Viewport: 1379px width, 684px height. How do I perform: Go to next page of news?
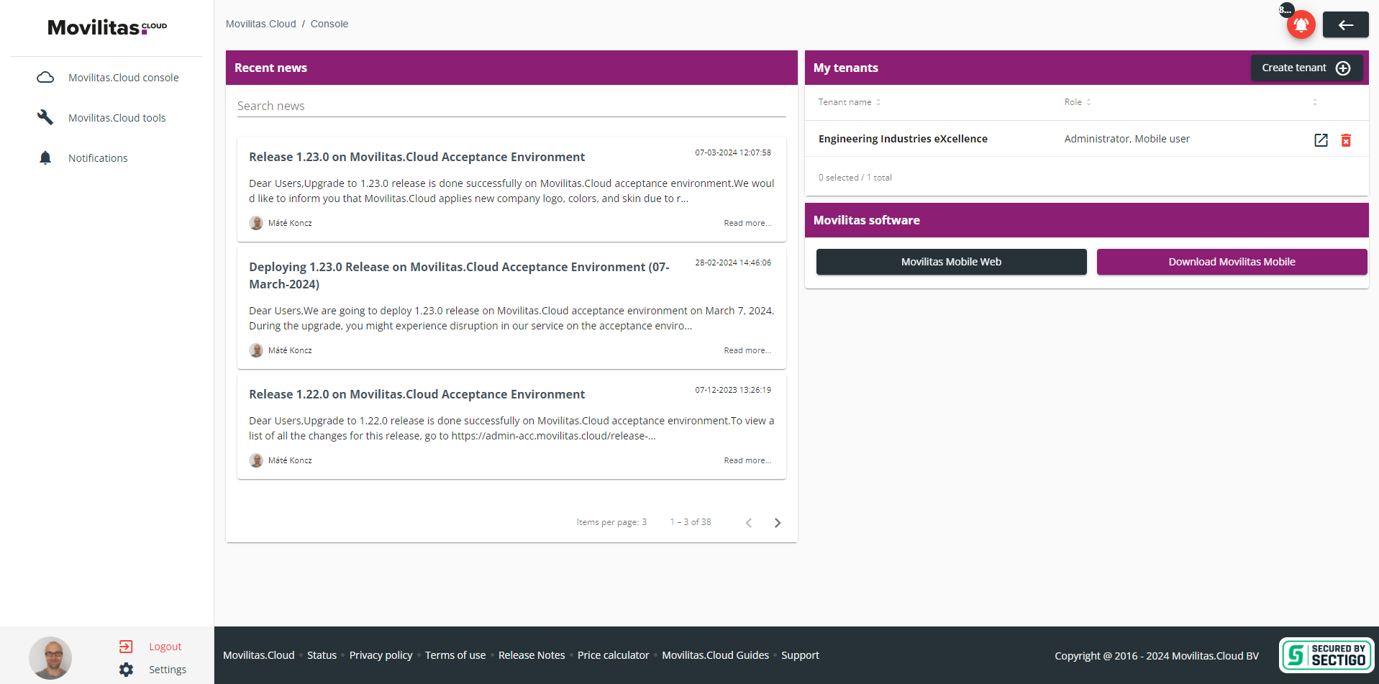point(777,523)
